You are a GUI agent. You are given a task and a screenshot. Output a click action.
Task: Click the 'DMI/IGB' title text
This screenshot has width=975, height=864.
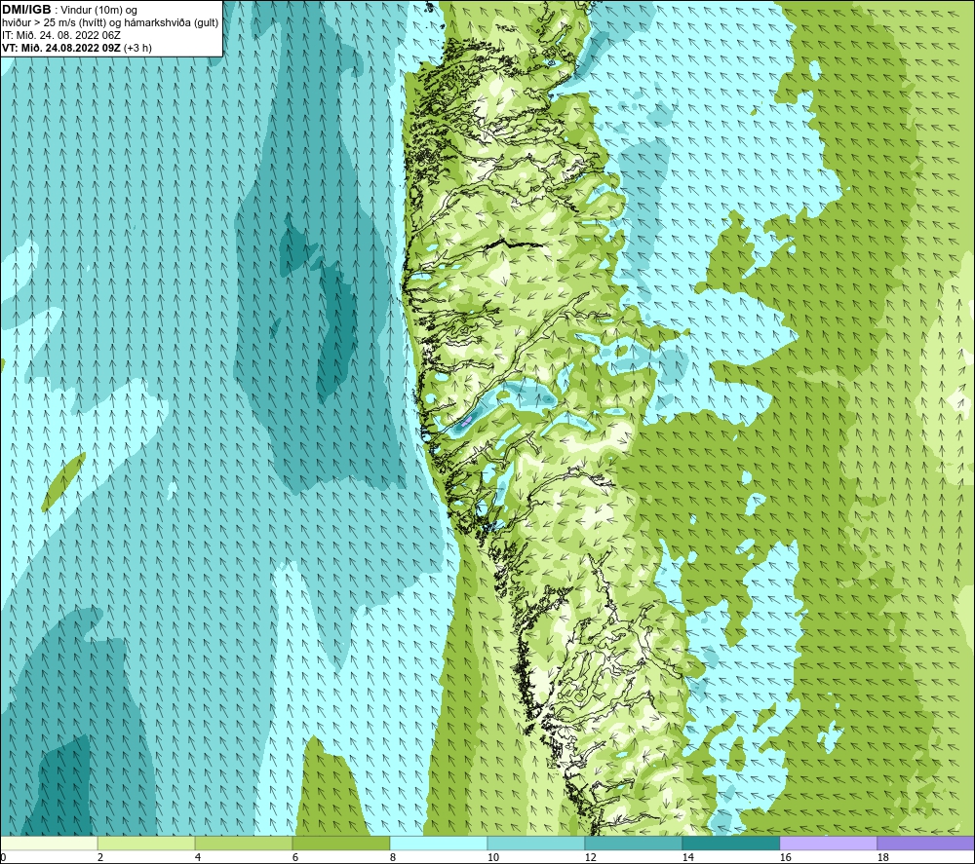(x=26, y=10)
